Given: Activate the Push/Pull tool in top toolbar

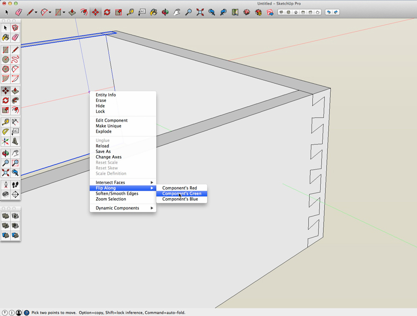Looking at the screenshot, I should coord(72,12).
